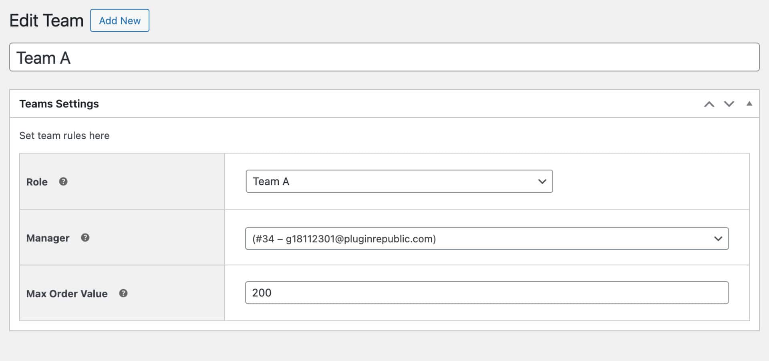Click the Role label
Screen dimensions: 769x361
(37, 182)
